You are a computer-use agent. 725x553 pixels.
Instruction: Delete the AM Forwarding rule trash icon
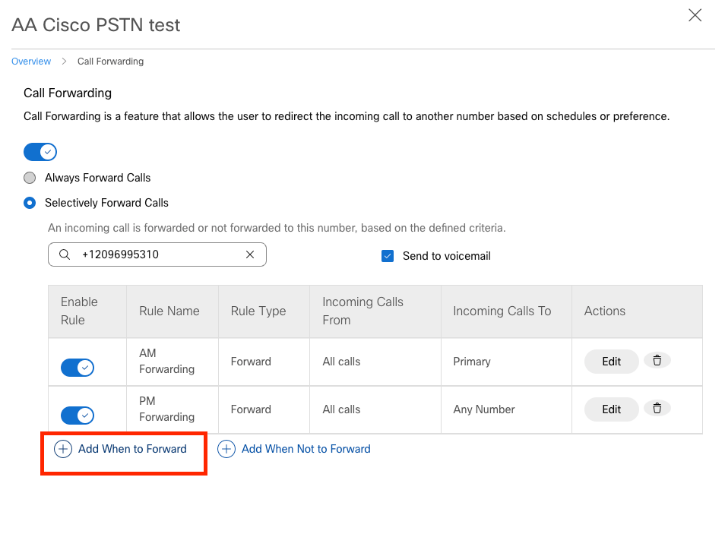[657, 360]
